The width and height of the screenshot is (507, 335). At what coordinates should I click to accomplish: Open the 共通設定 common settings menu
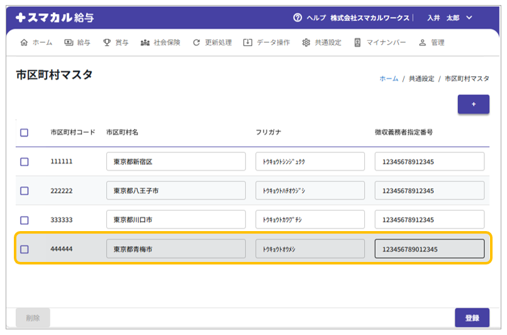(x=321, y=43)
